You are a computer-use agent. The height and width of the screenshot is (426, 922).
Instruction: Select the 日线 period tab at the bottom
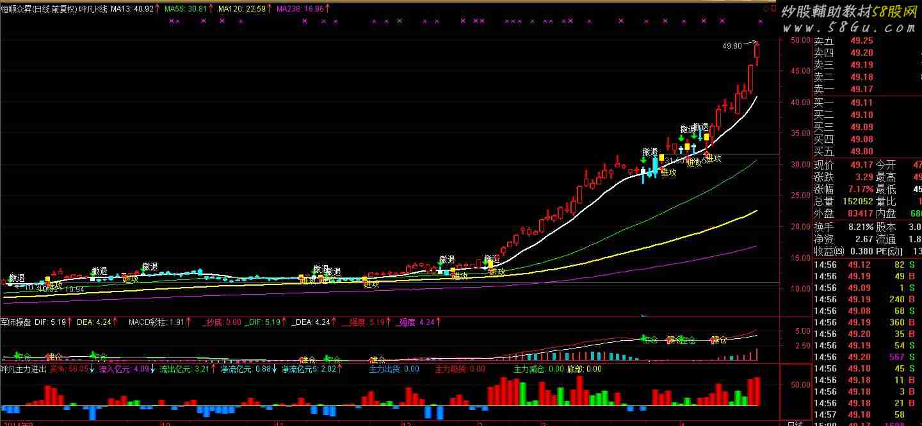point(795,423)
